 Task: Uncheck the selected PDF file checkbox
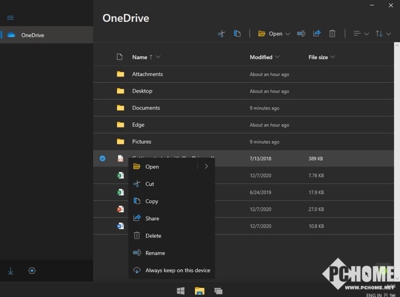tap(103, 158)
